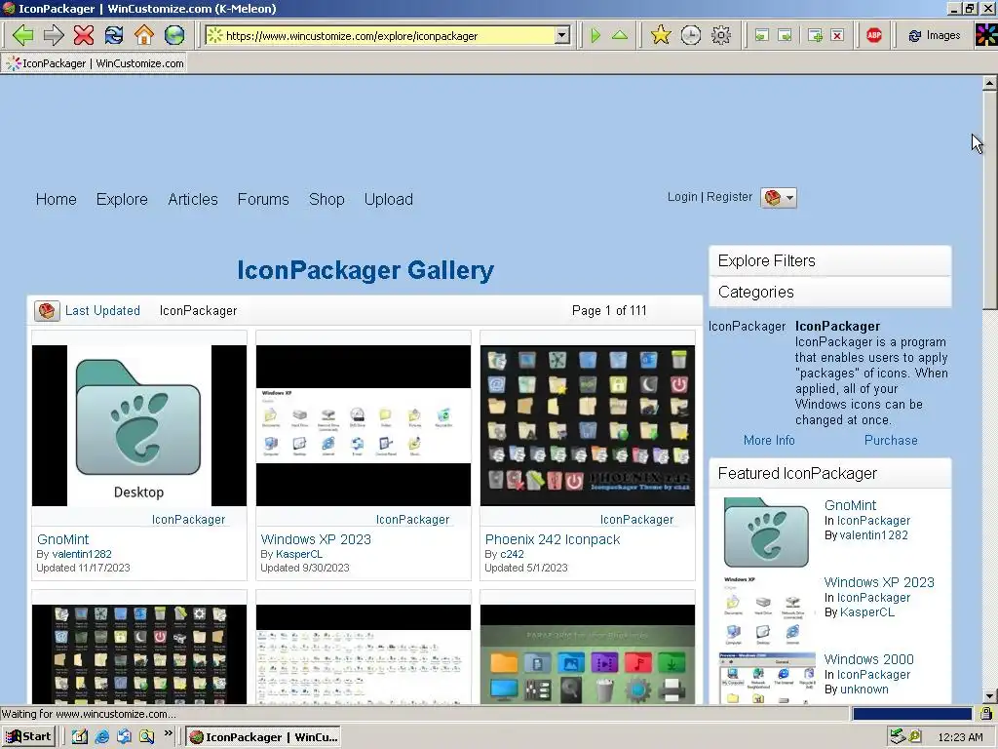Open author KasperCL under the gallery XP card
Viewport: 998px width, 749px height.
pos(299,554)
